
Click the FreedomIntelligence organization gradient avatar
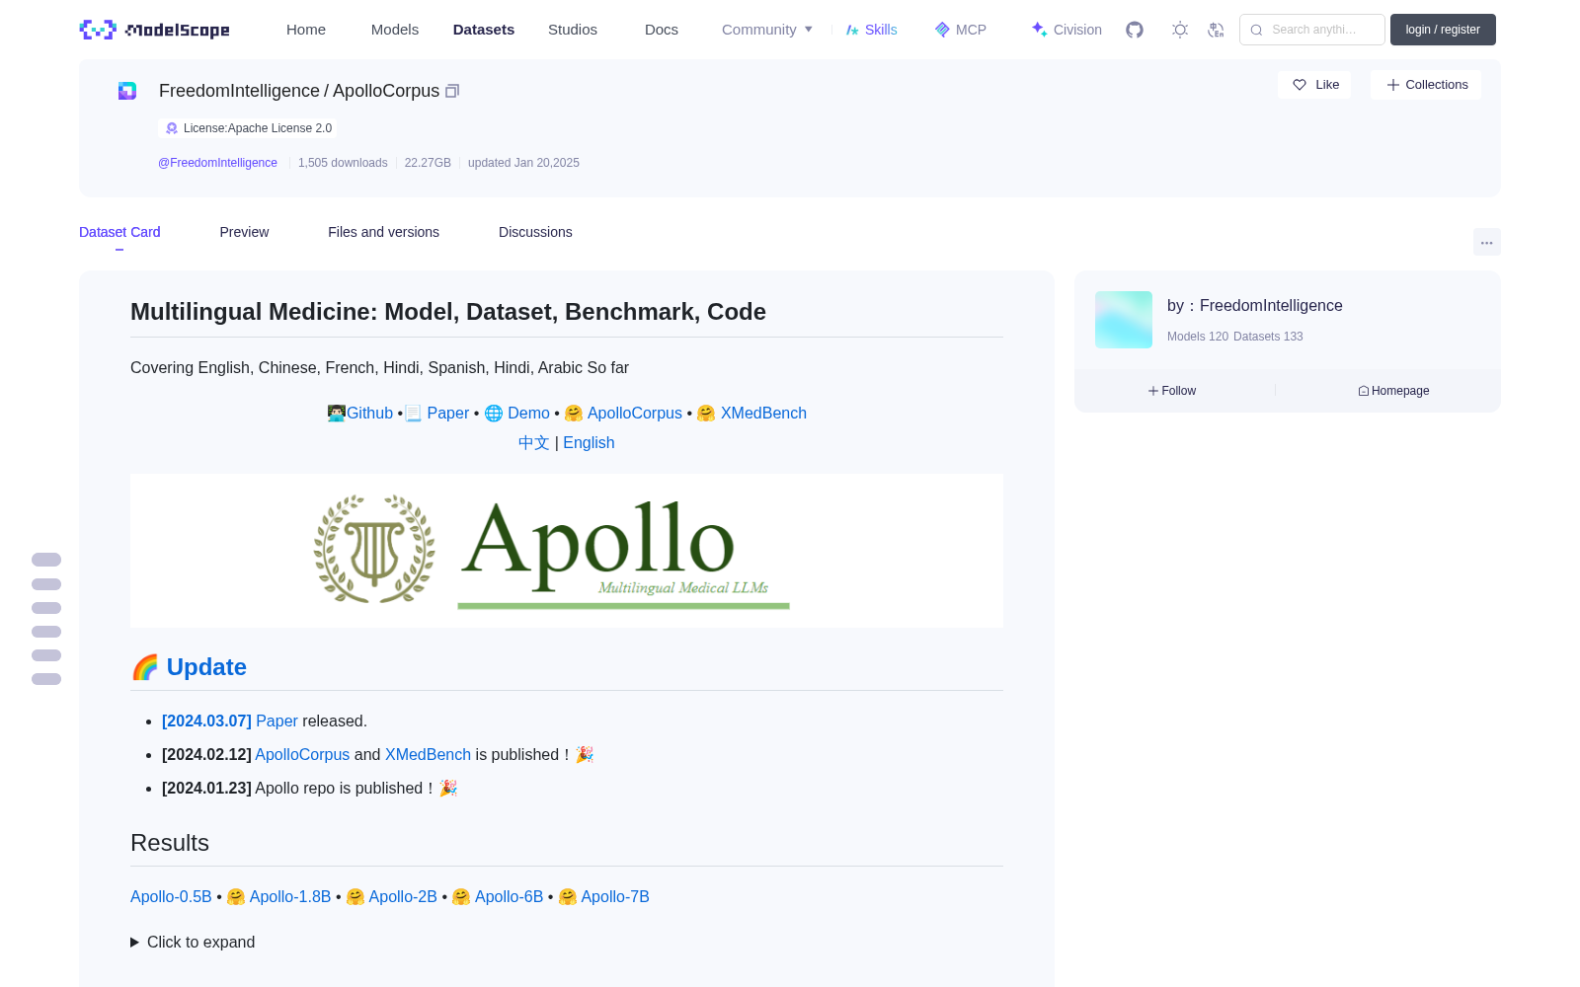pos(1124,320)
